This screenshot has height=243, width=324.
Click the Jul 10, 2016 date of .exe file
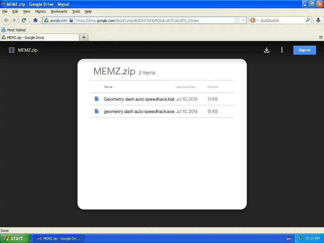[x=187, y=111]
